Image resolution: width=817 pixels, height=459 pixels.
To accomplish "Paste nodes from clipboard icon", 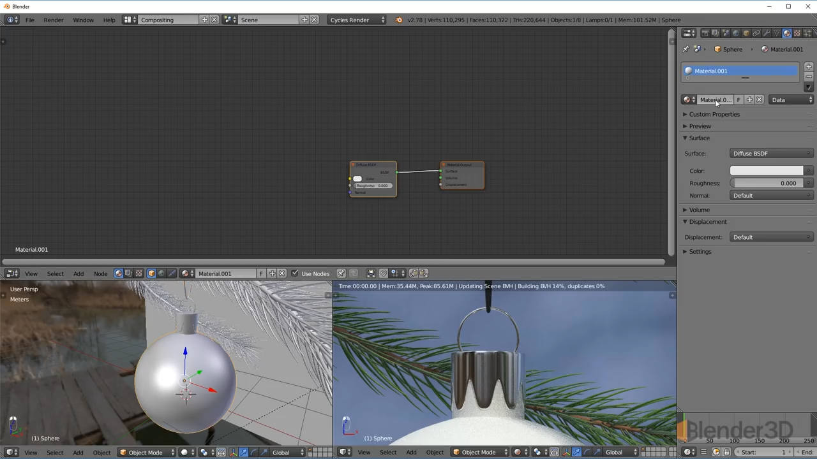I will 423,273.
